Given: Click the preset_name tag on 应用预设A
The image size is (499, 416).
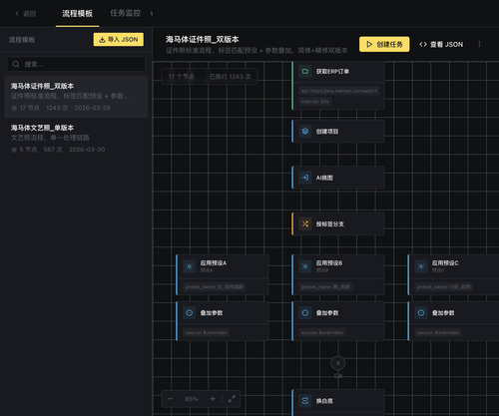Looking at the screenshot, I should pos(215,286).
